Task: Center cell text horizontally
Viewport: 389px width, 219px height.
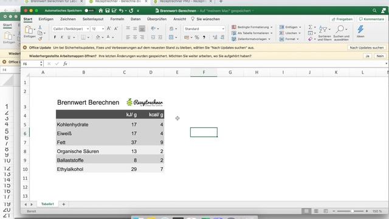Action: (x=135, y=37)
